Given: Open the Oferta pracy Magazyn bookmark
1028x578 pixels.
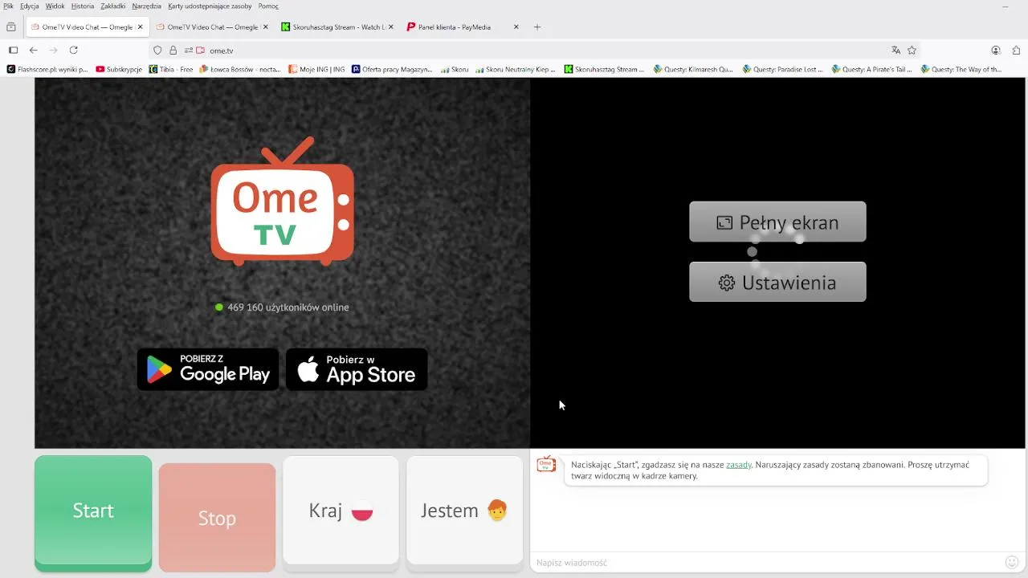Looking at the screenshot, I should tap(393, 69).
